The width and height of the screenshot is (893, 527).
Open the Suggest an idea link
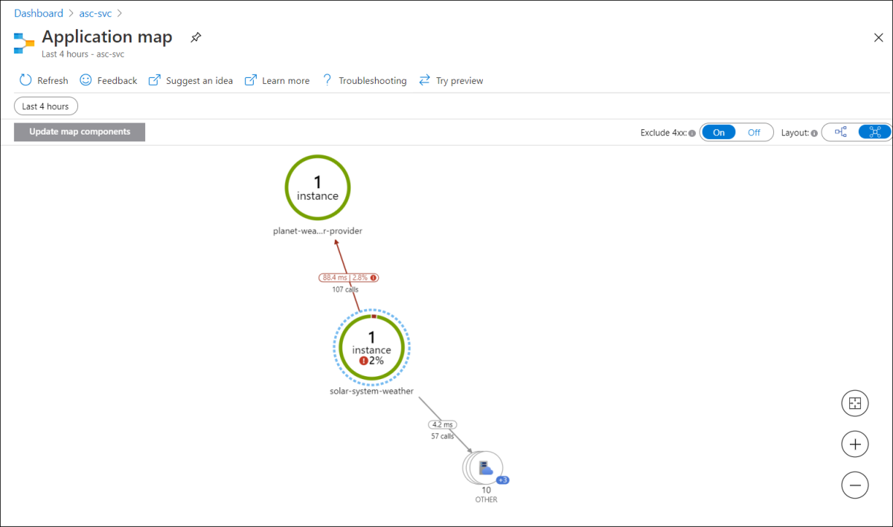coord(191,80)
